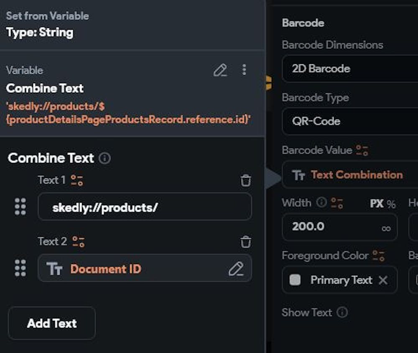The width and height of the screenshot is (418, 353).
Task: Open the three-dot menu beside Variable
Action: tap(244, 70)
